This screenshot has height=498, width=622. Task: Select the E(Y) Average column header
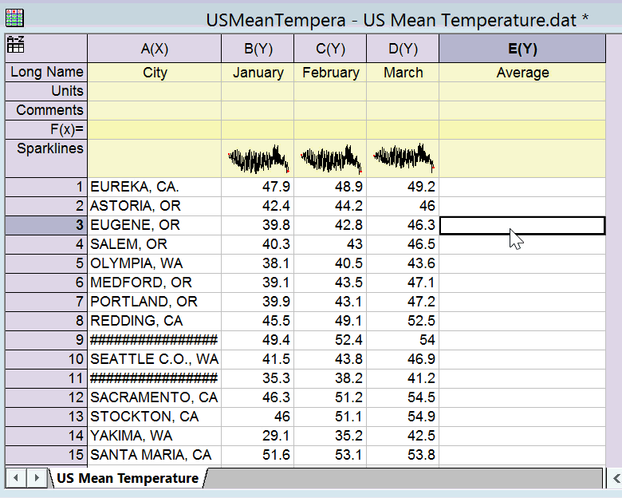(522, 49)
